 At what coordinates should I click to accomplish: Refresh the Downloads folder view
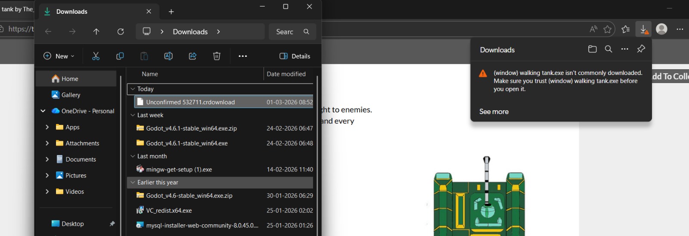[121, 31]
